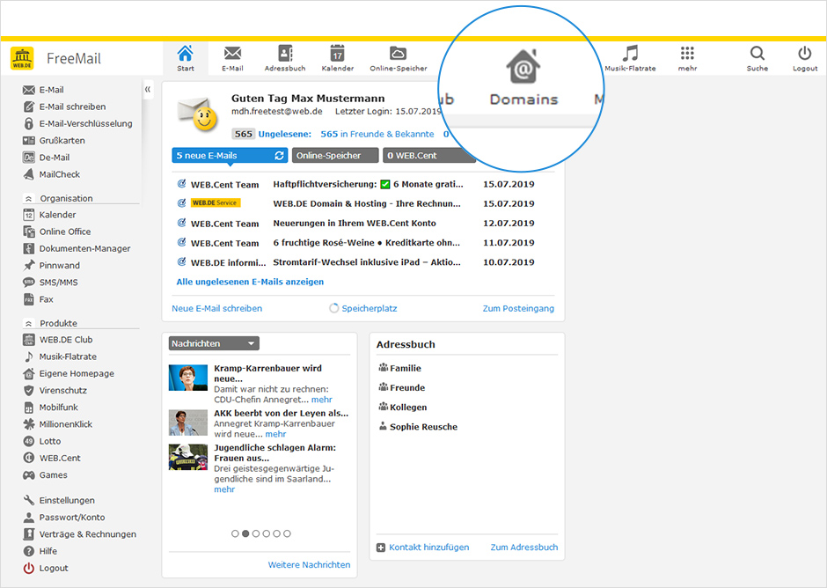This screenshot has width=827, height=588.
Task: Open E-Mail inbox in the sidebar
Action: click(x=43, y=90)
